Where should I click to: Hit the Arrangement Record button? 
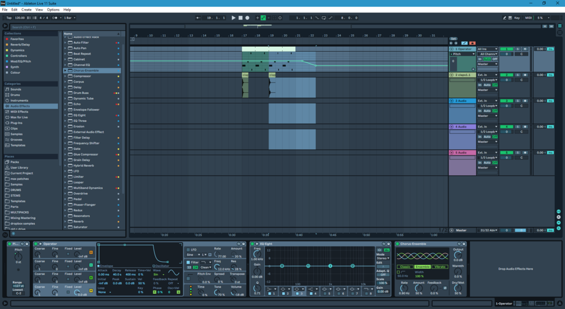click(247, 17)
